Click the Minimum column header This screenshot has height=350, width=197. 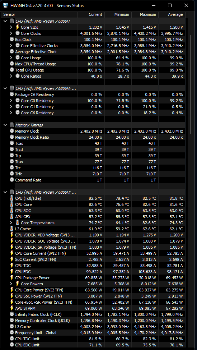coord(118,14)
